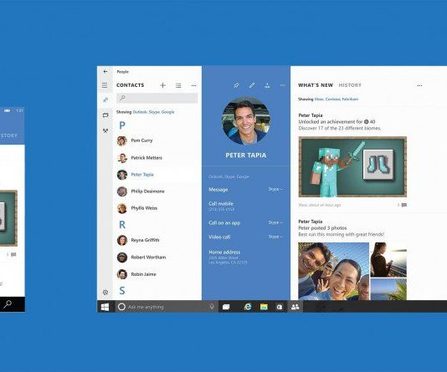The height and width of the screenshot is (372, 447).
Task: Click 'Peter posted 3 photos' text
Action: [322, 228]
